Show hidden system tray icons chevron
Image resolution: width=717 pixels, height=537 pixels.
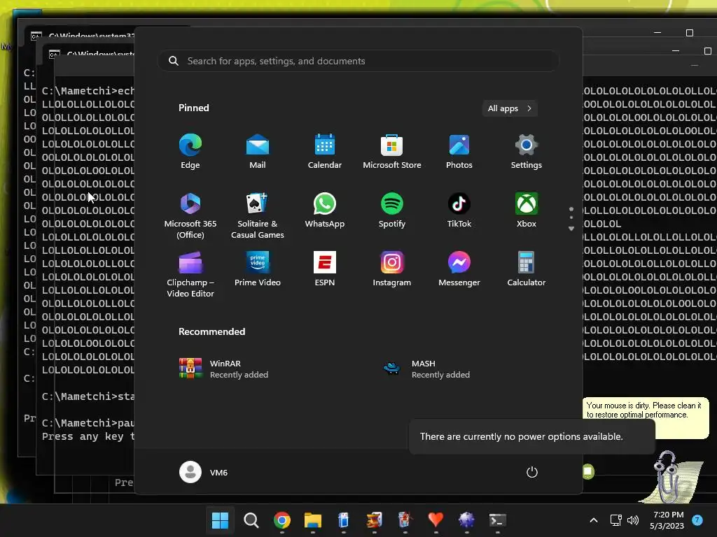coord(594,520)
